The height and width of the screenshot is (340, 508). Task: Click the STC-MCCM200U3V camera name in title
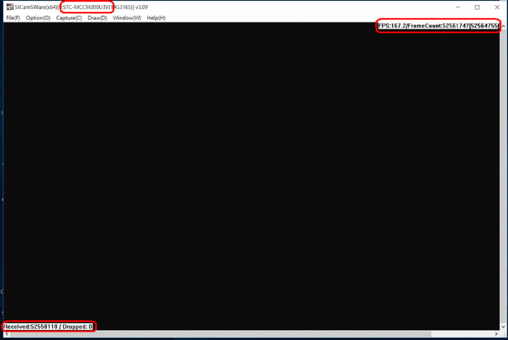pyautogui.click(x=86, y=8)
